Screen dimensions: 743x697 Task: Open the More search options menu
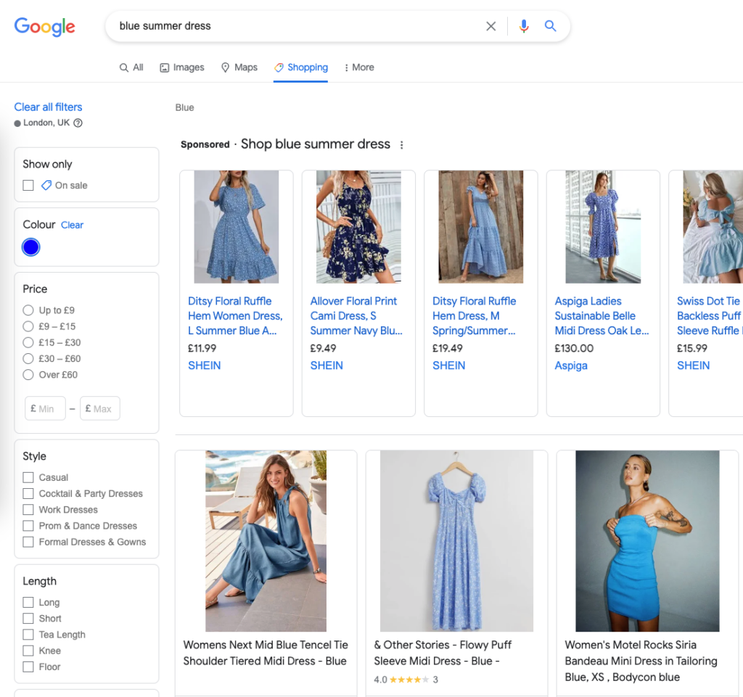click(x=359, y=67)
